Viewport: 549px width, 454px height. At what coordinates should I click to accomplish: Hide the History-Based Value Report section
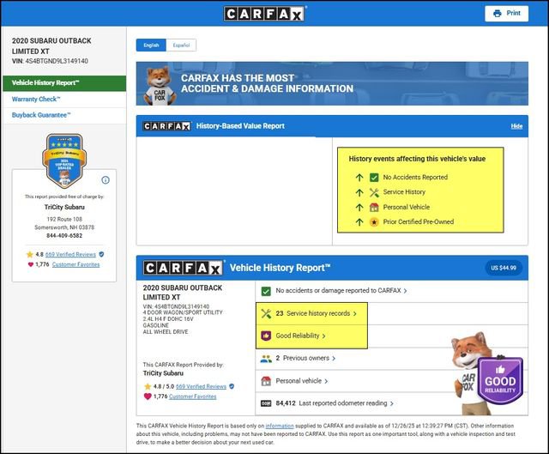pos(516,126)
